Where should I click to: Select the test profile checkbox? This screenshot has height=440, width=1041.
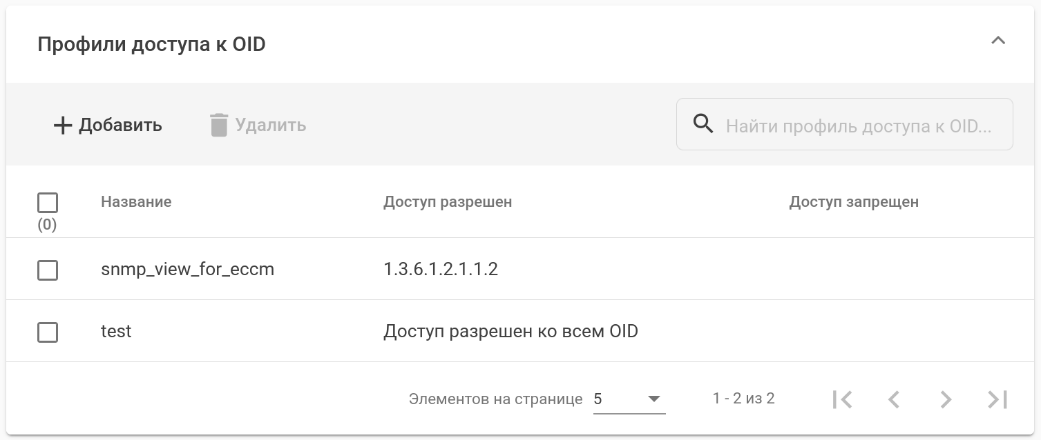tap(48, 332)
